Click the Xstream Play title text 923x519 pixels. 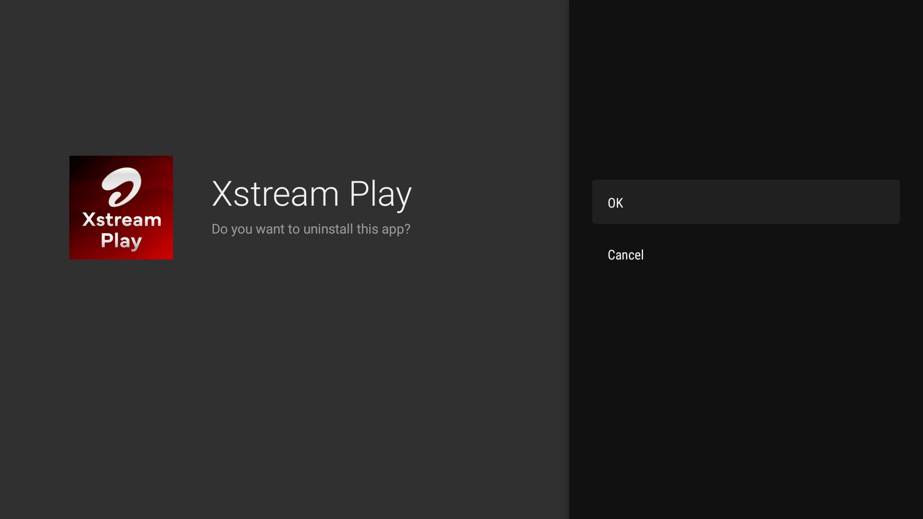pyautogui.click(x=312, y=193)
